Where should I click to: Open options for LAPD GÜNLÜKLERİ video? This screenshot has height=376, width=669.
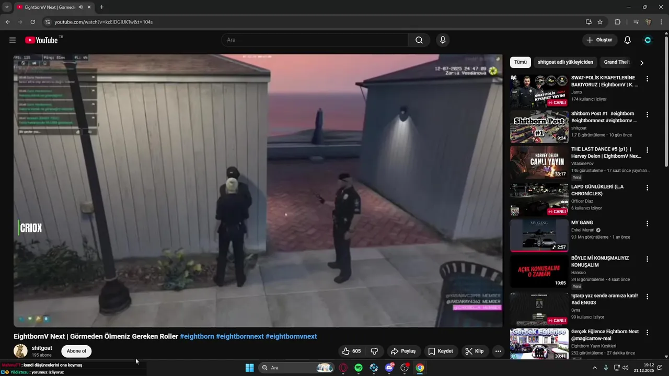click(647, 187)
